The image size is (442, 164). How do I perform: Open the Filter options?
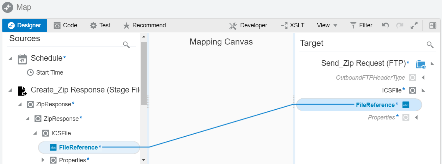[361, 25]
